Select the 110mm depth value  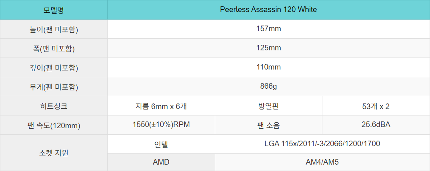click(268, 67)
